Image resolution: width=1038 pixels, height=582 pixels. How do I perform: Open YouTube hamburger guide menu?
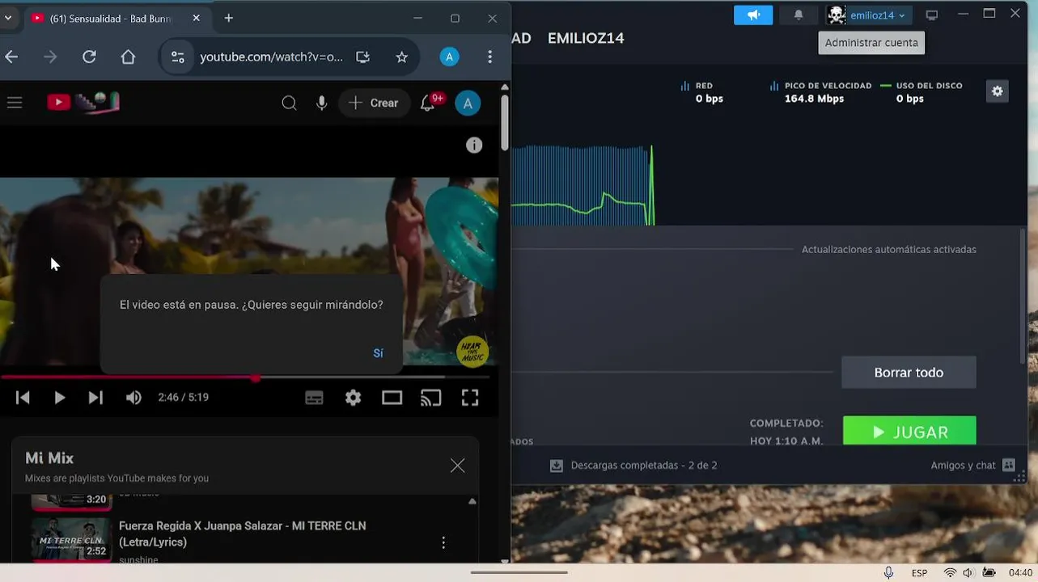(x=15, y=103)
